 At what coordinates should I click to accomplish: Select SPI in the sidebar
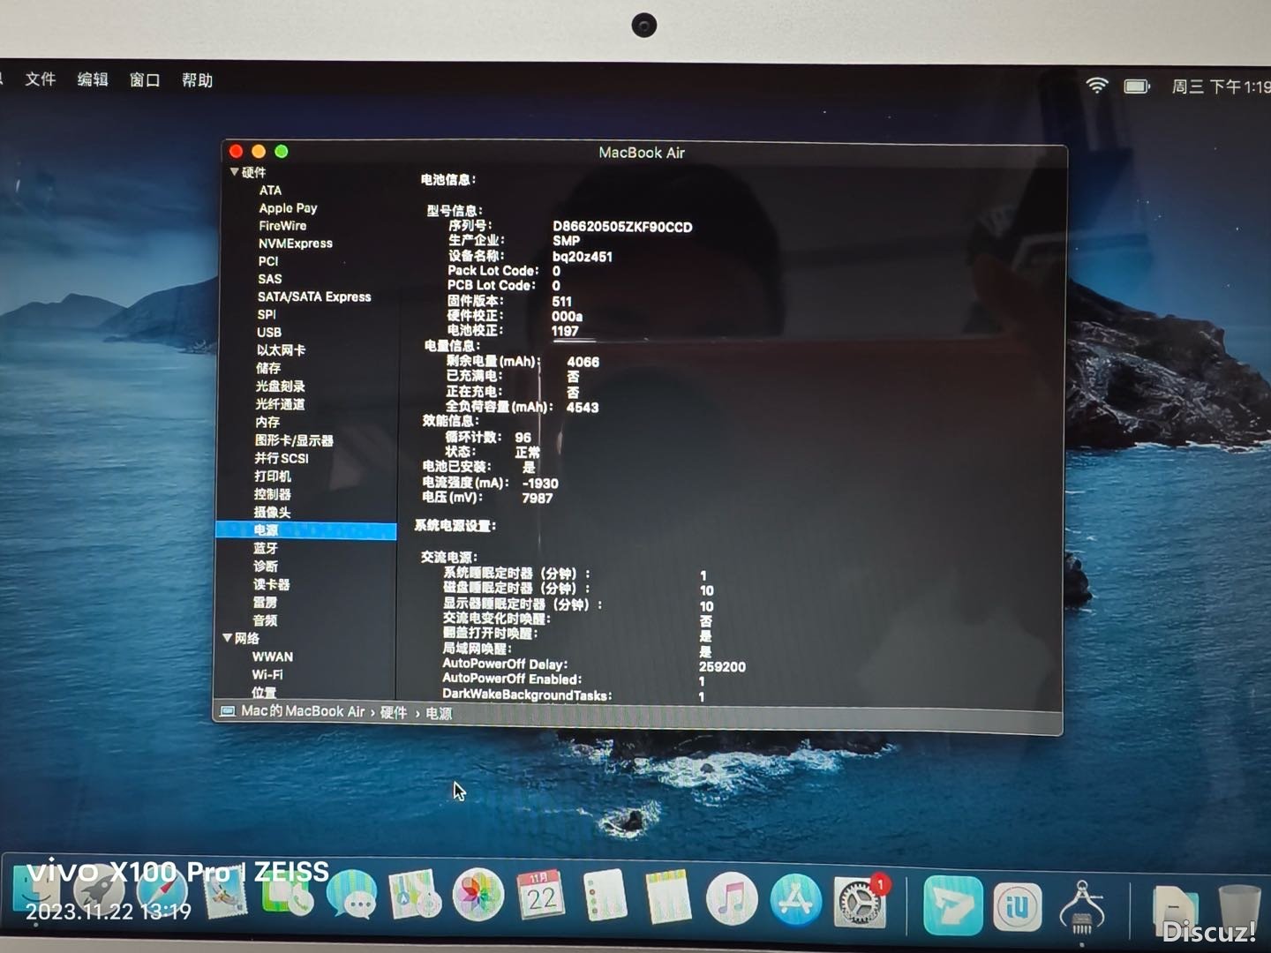(267, 314)
